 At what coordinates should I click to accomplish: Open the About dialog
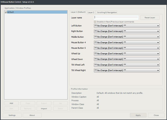point(32,115)
